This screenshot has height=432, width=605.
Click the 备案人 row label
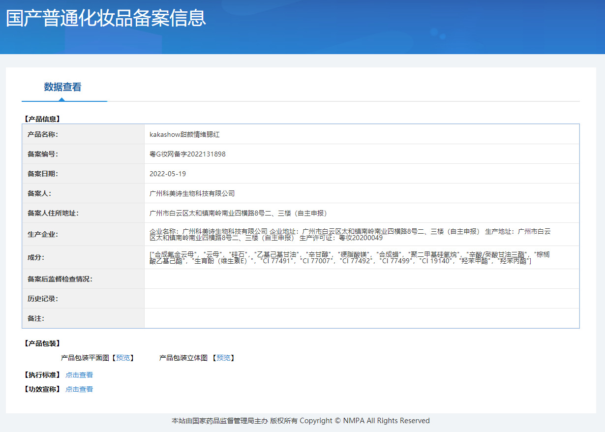39,193
